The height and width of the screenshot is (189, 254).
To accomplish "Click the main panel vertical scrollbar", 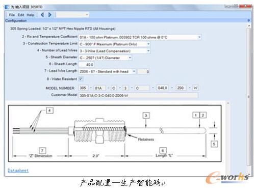I will pyautogui.click(x=249, y=97).
